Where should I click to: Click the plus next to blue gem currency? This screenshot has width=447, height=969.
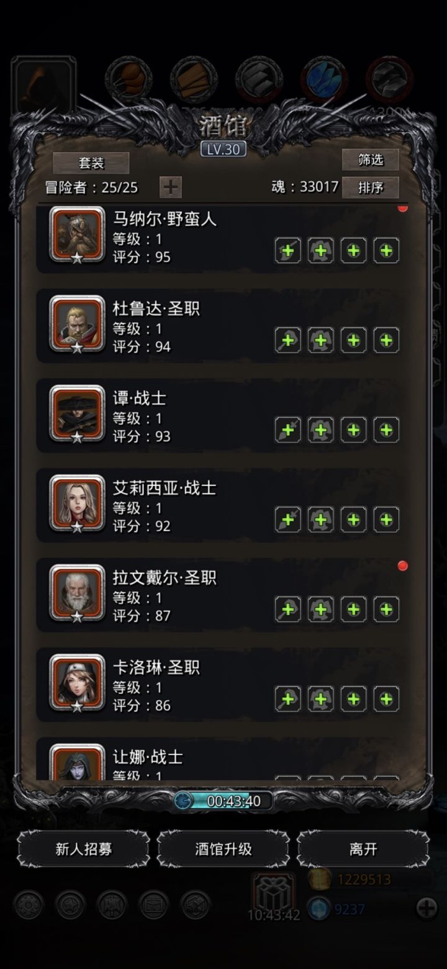click(x=427, y=909)
